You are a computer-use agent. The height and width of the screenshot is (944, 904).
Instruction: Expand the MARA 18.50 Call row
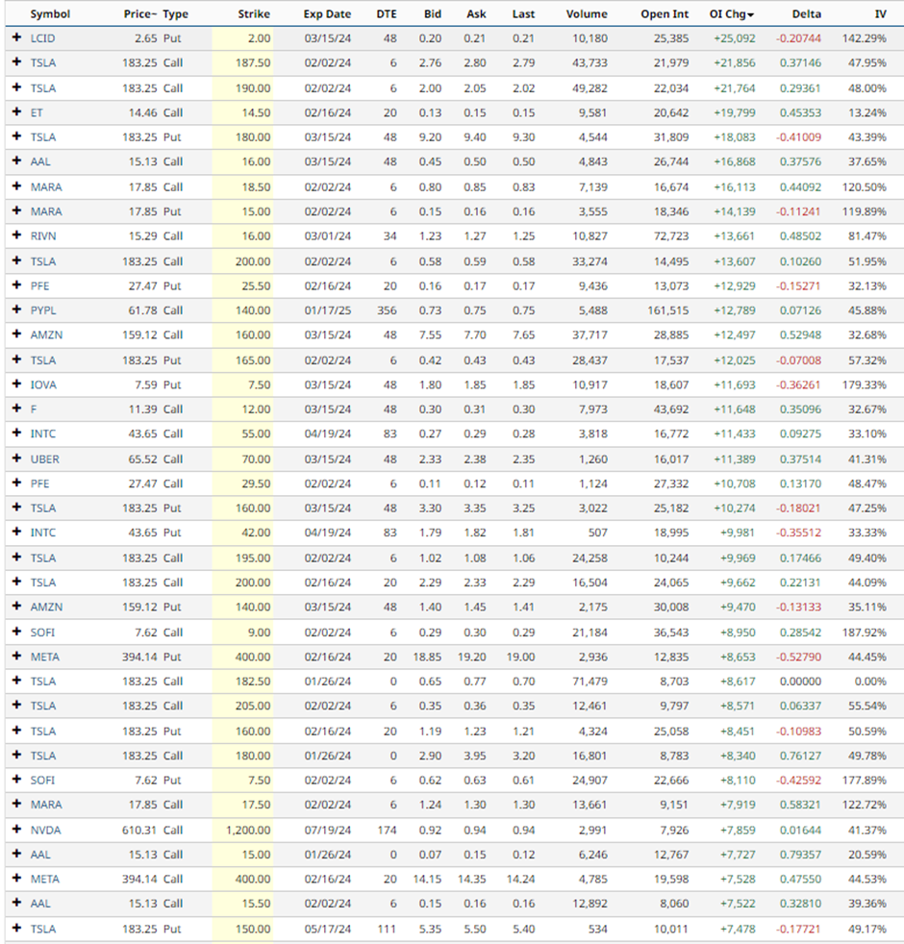pos(16,186)
